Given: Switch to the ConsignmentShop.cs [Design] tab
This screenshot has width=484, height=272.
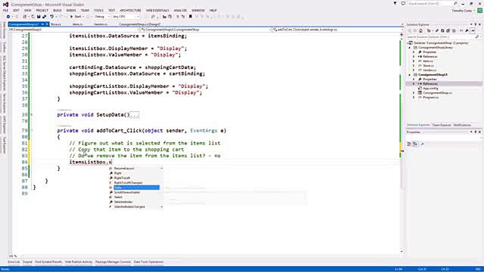Looking at the screenshot, I should click(x=140, y=24).
